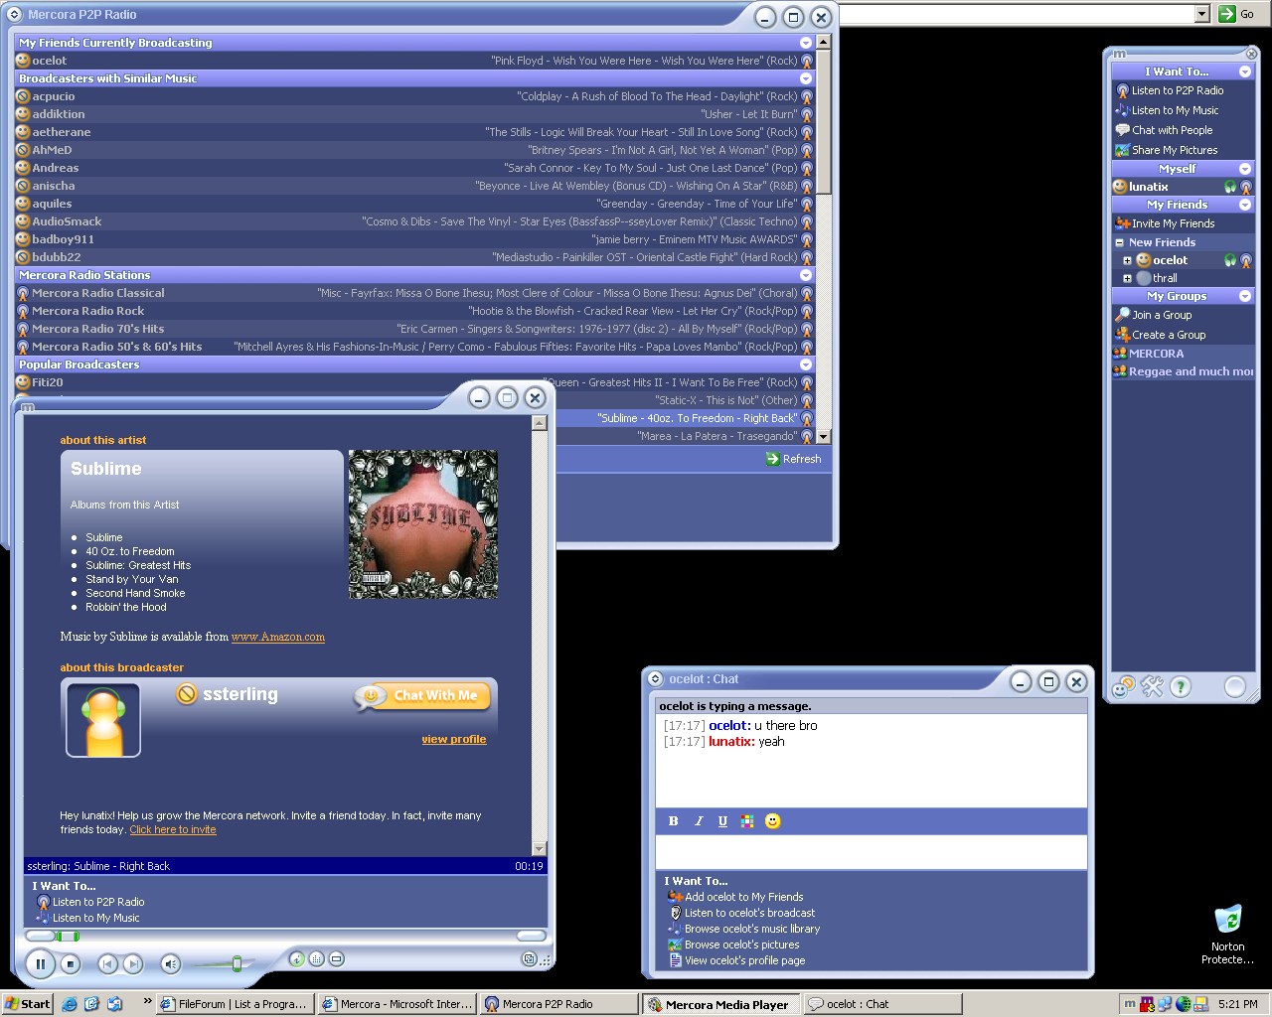Expand the ocelot friend entry

pos(1128,260)
